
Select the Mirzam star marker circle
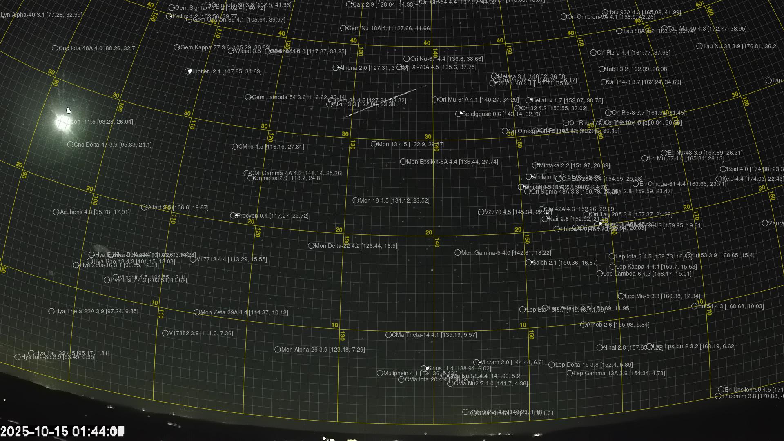click(x=476, y=362)
